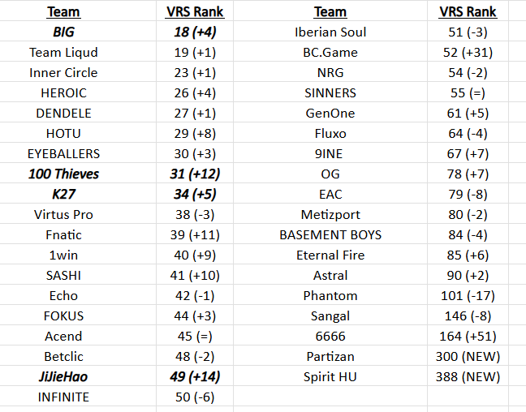Image resolution: width=526 pixels, height=412 pixels.
Task: Click the Fnatic team cell
Action: point(64,234)
